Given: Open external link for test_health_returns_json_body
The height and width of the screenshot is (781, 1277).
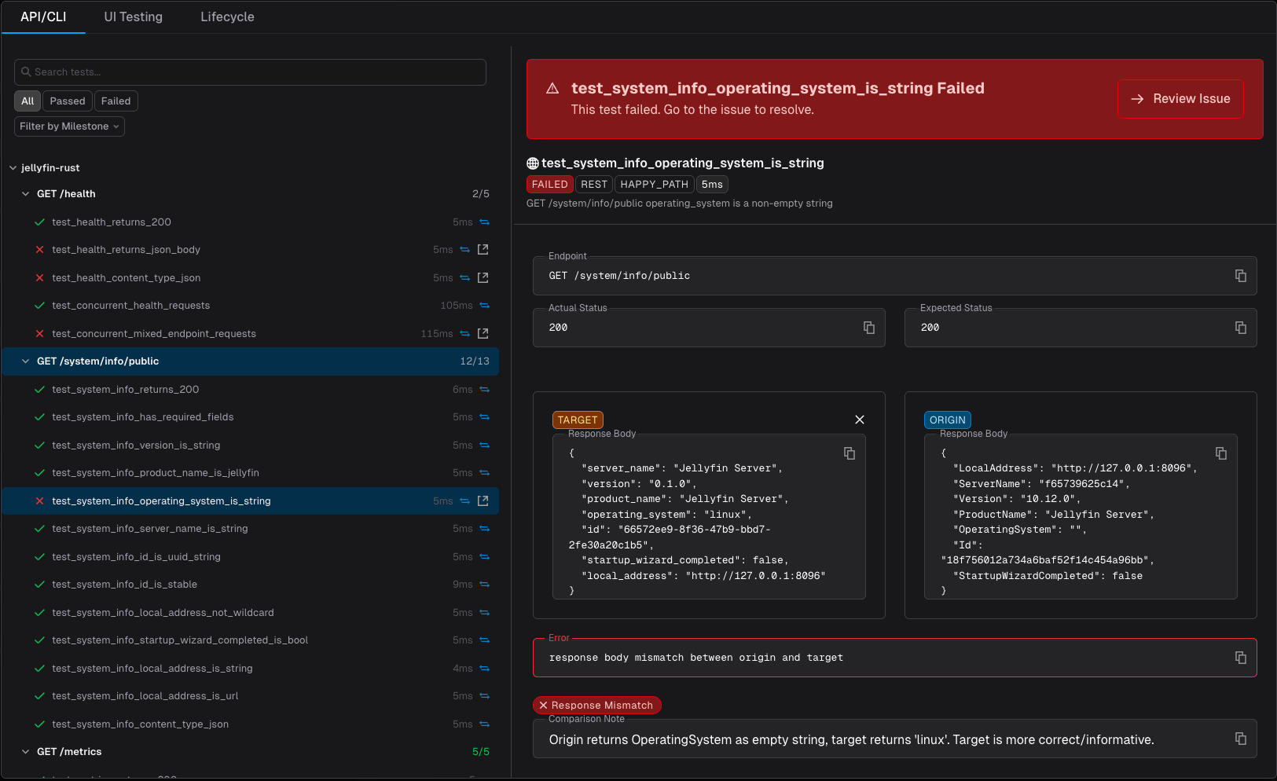Looking at the screenshot, I should 483,250.
